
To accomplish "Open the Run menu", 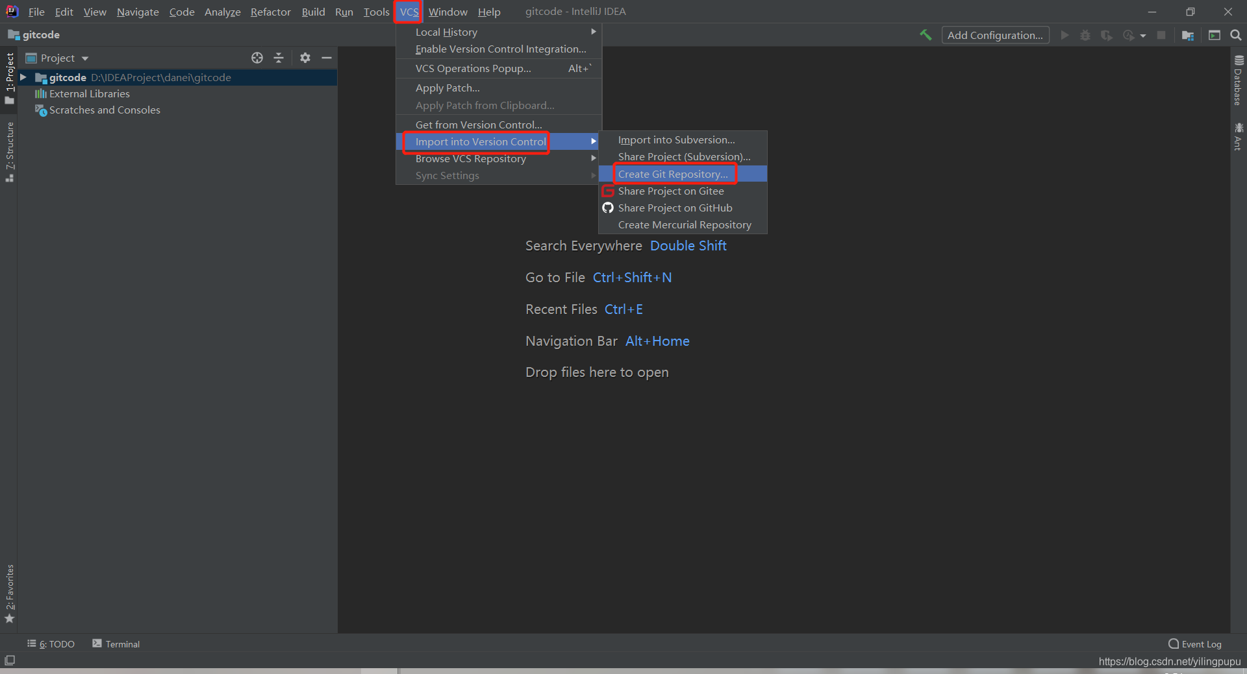I will pos(344,12).
